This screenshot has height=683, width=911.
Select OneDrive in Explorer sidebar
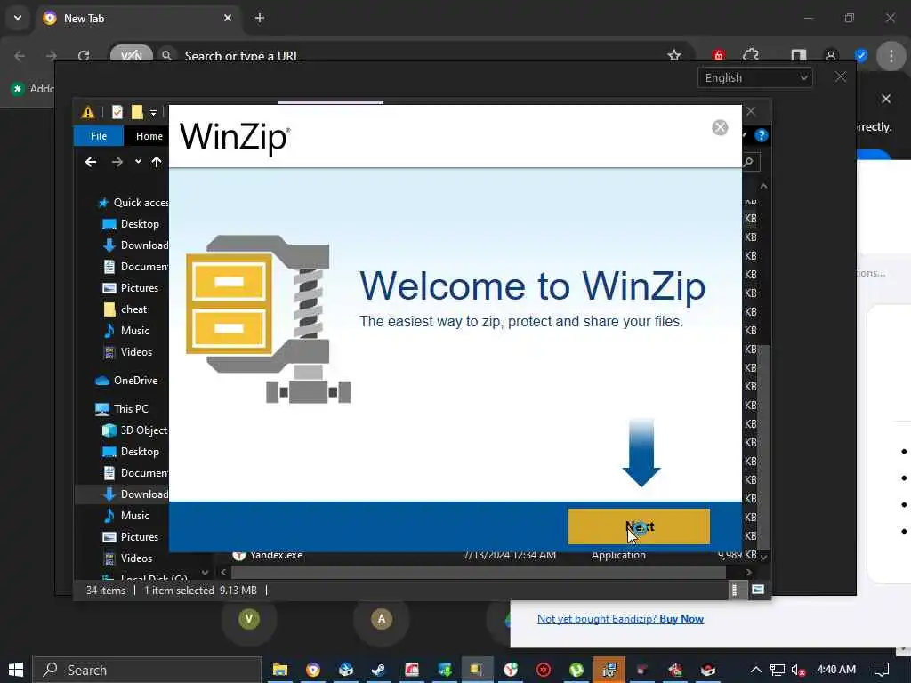126,381
